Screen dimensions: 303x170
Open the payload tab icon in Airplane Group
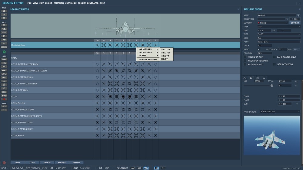(x=251, y=78)
